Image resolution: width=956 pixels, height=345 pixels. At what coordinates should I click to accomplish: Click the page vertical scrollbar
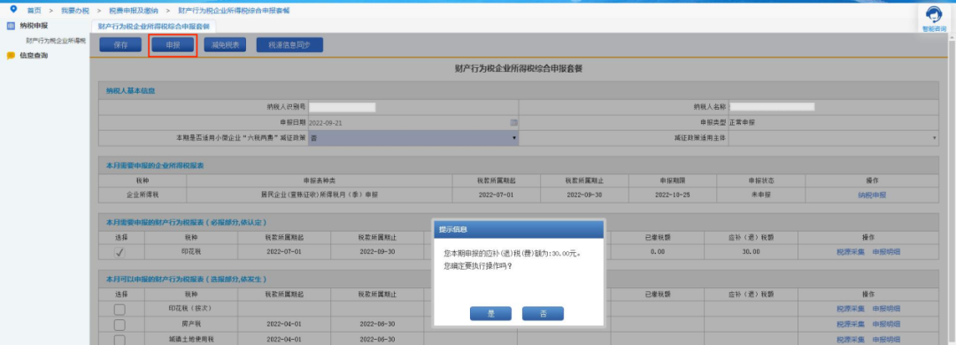click(952, 189)
